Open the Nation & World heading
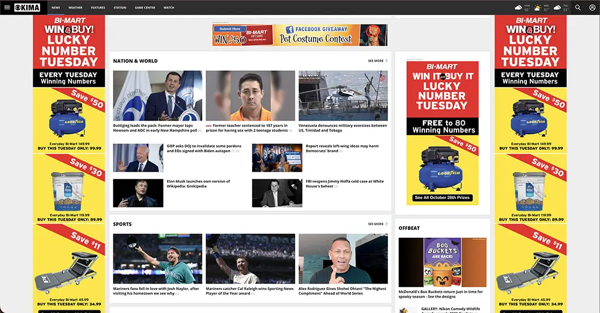Viewport: 600px width, 313px height. point(135,61)
